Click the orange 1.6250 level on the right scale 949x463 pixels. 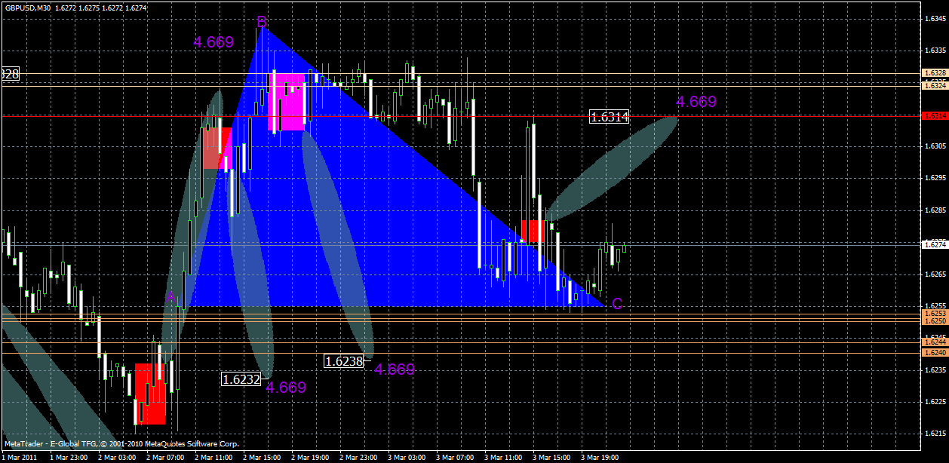(x=934, y=321)
